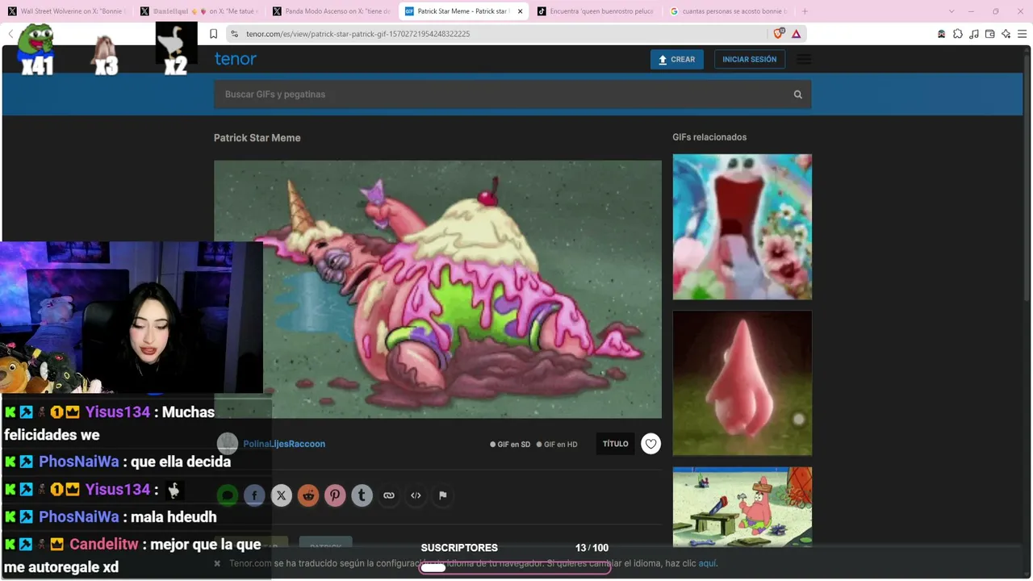The image size is (1033, 581).
Task: Click the Tenor logo
Action: [x=236, y=59]
